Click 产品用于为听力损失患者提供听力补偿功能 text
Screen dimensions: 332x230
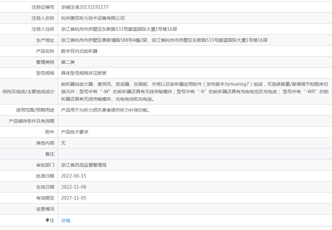[105, 110]
